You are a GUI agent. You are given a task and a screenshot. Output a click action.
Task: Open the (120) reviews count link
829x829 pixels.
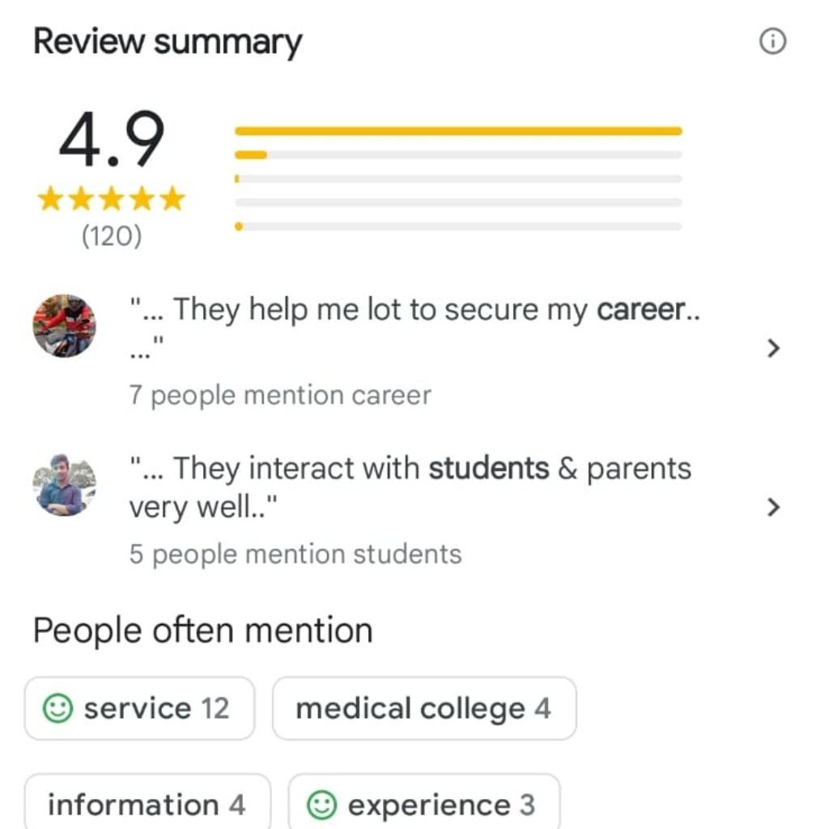(111, 237)
